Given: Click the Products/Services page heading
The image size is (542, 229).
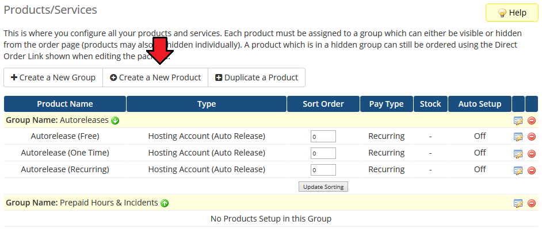Looking at the screenshot, I should [51, 10].
